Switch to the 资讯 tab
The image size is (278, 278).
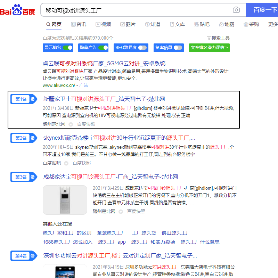[x=79, y=24]
